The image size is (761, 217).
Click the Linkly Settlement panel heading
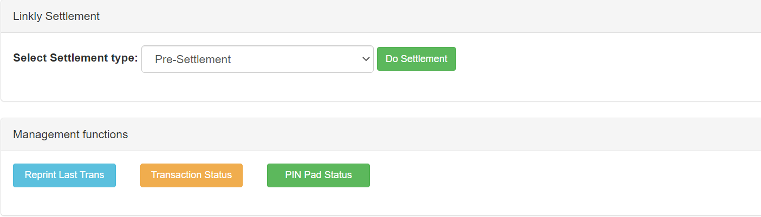56,16
